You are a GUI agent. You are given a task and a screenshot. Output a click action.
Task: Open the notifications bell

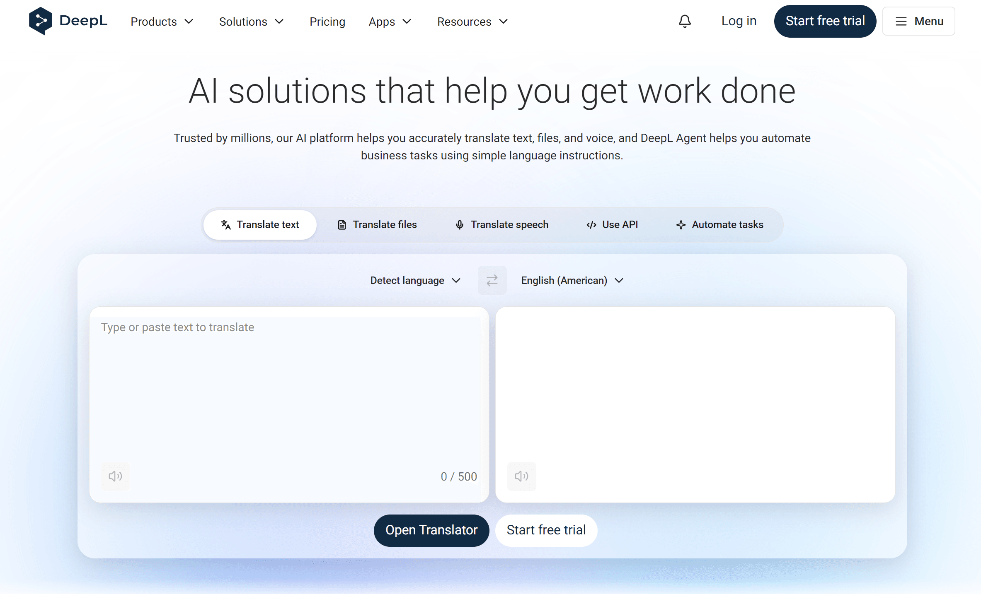click(x=685, y=21)
